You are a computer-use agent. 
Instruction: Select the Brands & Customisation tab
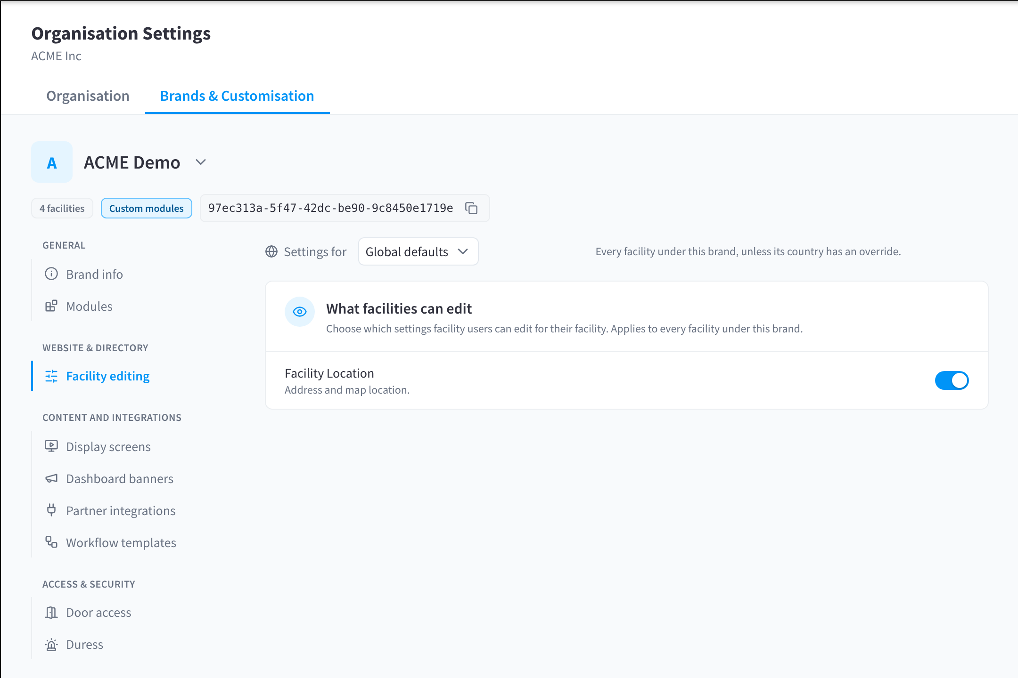click(x=237, y=96)
